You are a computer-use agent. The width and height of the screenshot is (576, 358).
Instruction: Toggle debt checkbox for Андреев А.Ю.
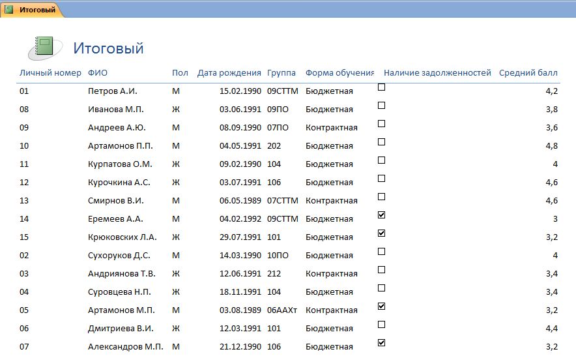coord(382,123)
